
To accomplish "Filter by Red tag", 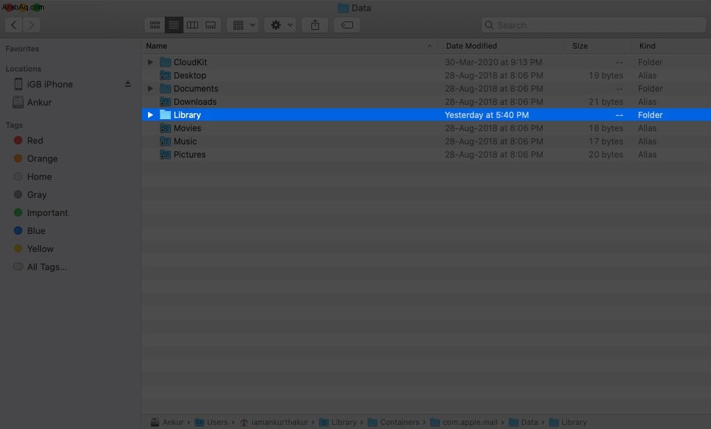I will click(x=35, y=140).
